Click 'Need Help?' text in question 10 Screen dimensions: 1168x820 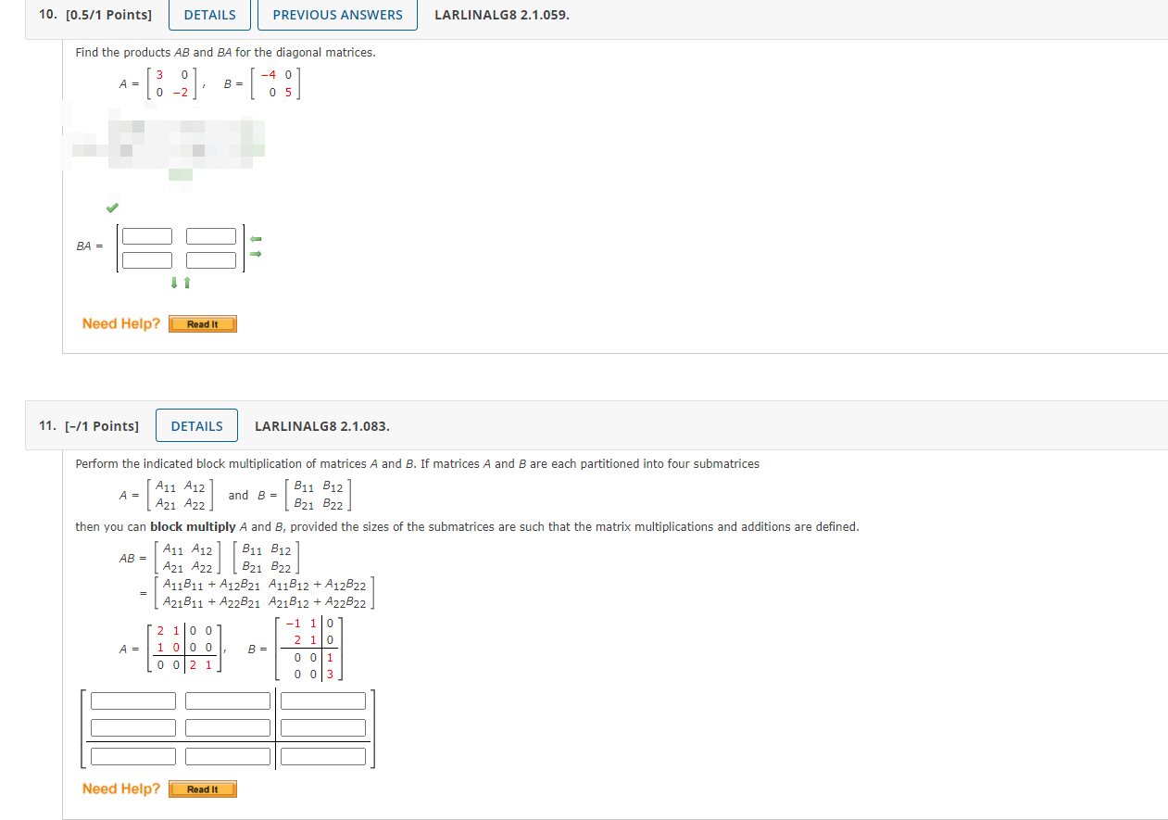click(x=121, y=323)
